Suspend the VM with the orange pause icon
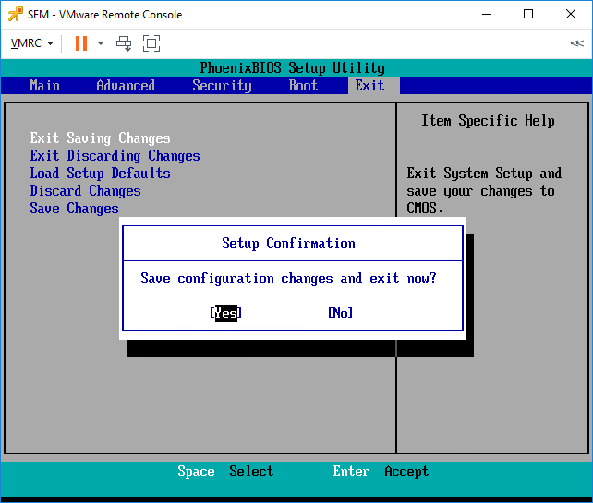Screen dimensions: 593x503 click(x=81, y=43)
